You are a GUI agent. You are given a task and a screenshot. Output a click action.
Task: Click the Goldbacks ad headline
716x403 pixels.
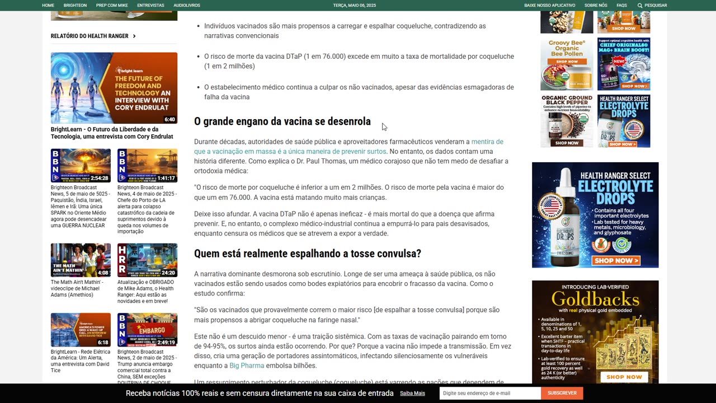(595, 298)
